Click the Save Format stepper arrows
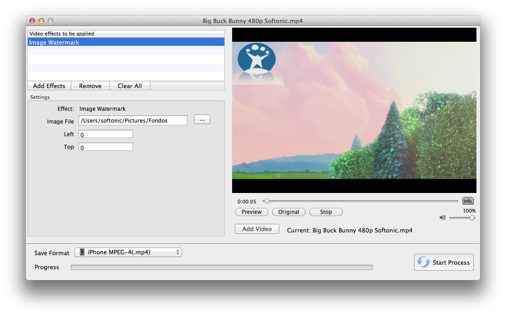 coord(178,253)
